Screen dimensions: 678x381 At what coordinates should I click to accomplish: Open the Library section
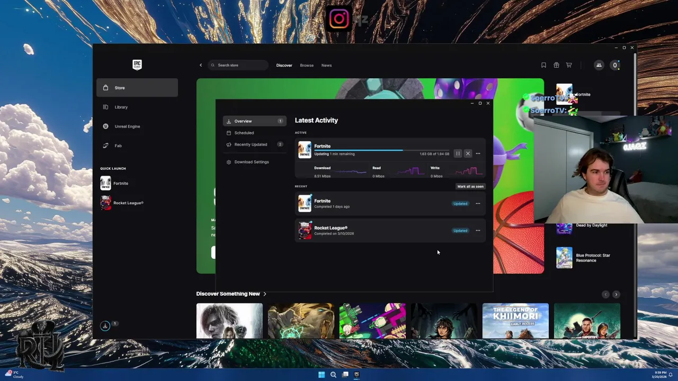tap(137, 107)
